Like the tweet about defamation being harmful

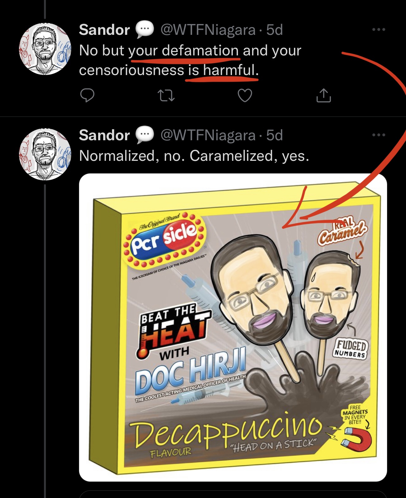pos(245,95)
